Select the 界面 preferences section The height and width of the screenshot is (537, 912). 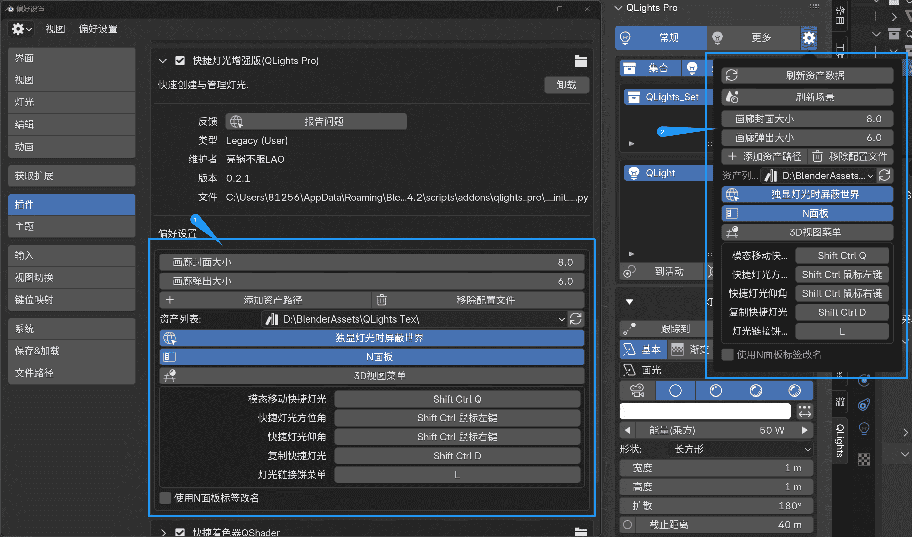[72, 58]
